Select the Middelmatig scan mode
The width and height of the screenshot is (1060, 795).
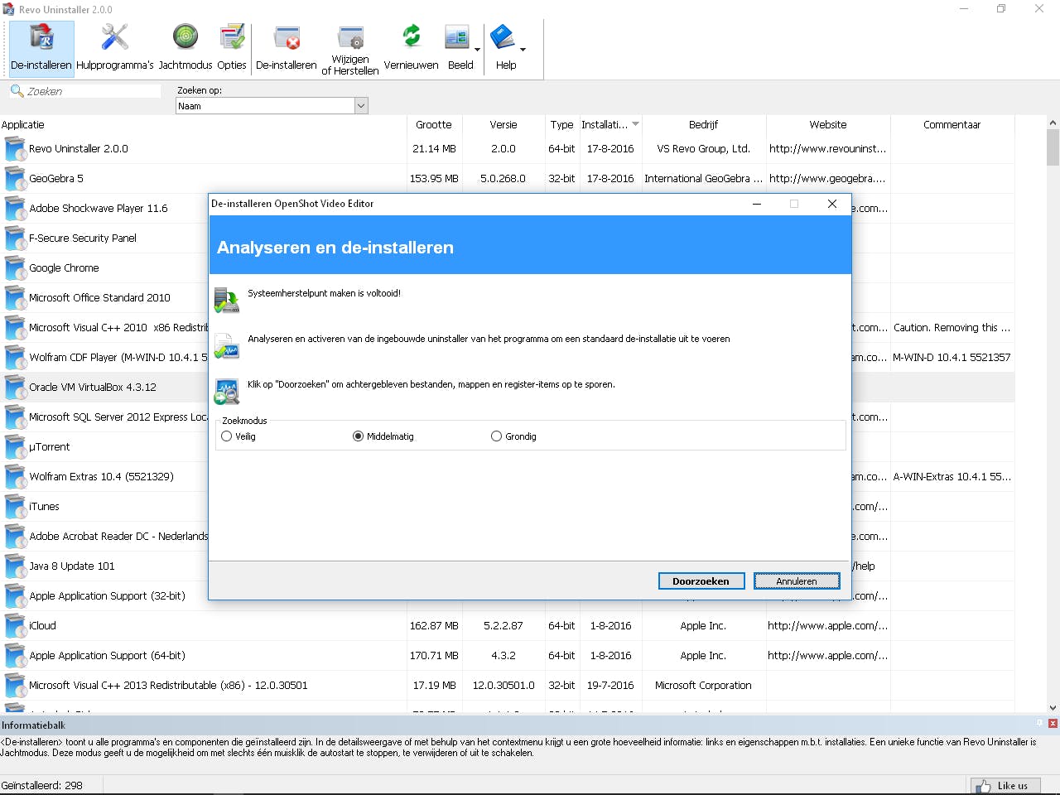359,436
